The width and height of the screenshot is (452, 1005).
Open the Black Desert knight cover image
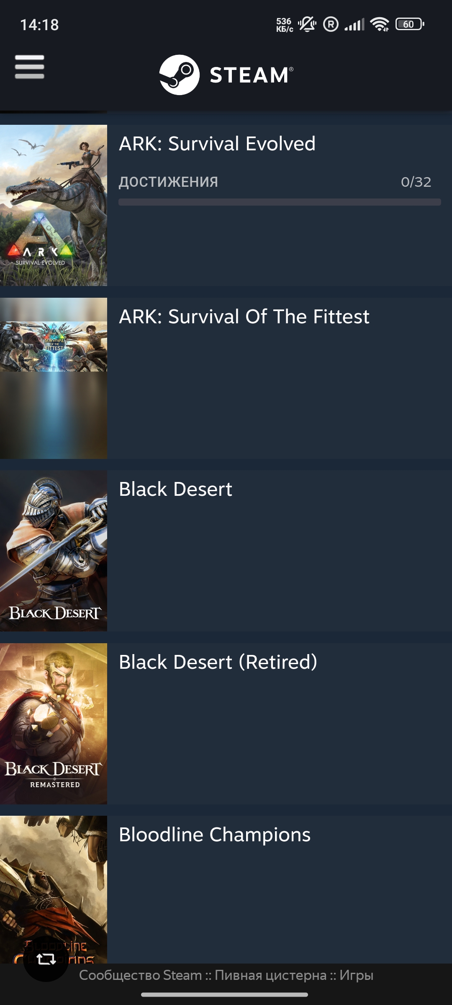click(x=54, y=551)
